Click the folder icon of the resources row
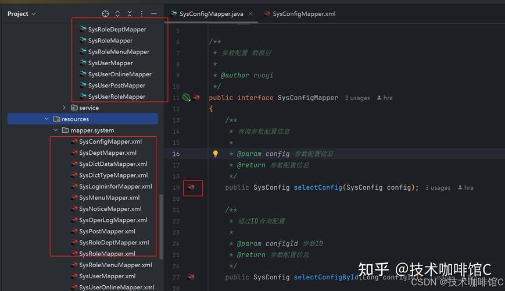505x291 pixels. pyautogui.click(x=56, y=119)
